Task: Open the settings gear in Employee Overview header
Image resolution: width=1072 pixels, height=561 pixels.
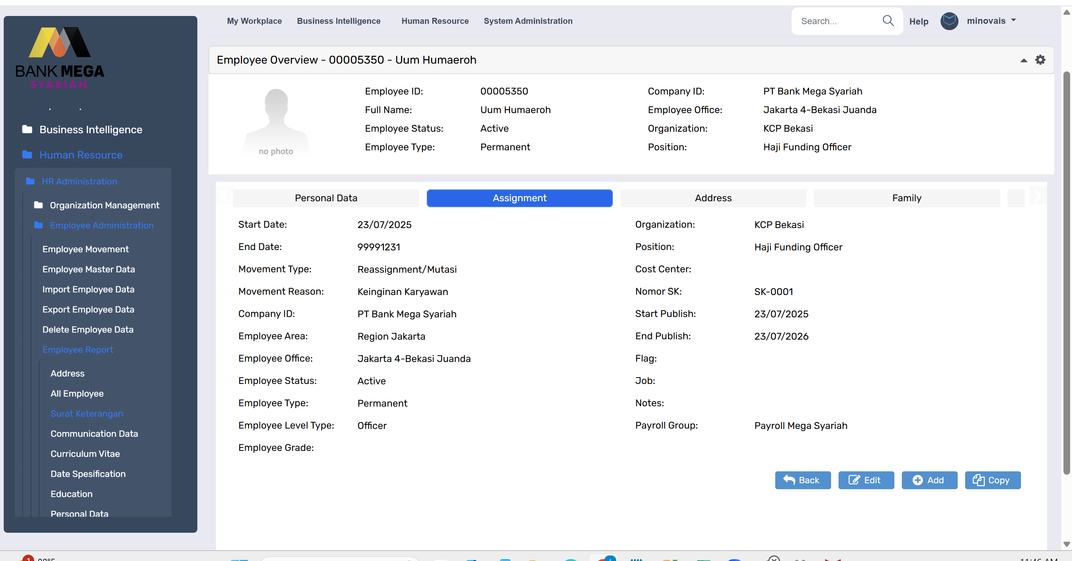Action: [1040, 60]
